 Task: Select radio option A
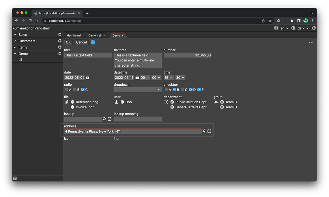(x=67, y=90)
